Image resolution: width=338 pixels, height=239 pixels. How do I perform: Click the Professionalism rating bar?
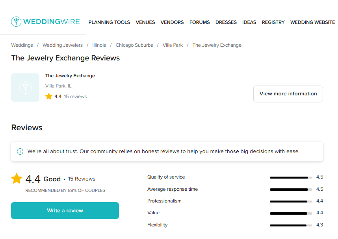click(x=291, y=201)
